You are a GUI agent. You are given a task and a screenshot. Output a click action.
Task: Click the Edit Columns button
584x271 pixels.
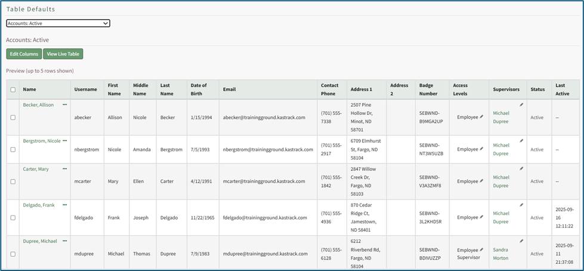24,54
